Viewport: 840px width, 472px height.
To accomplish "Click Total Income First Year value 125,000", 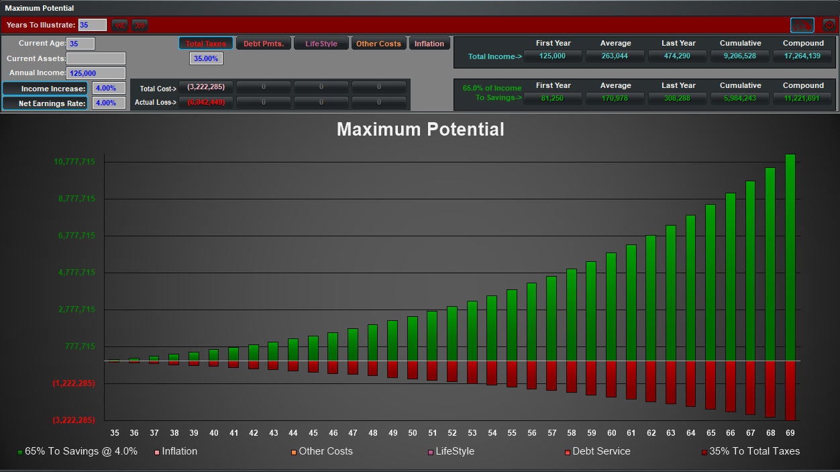I will (x=553, y=56).
